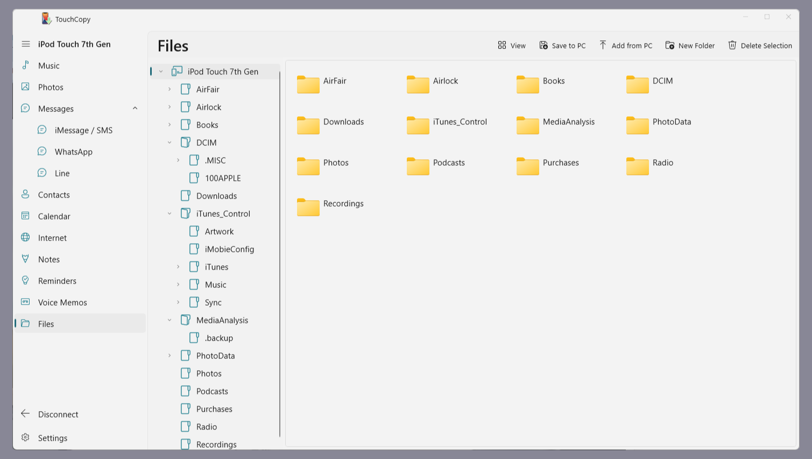
Task: Select Artwork in the folder tree
Action: (x=219, y=231)
